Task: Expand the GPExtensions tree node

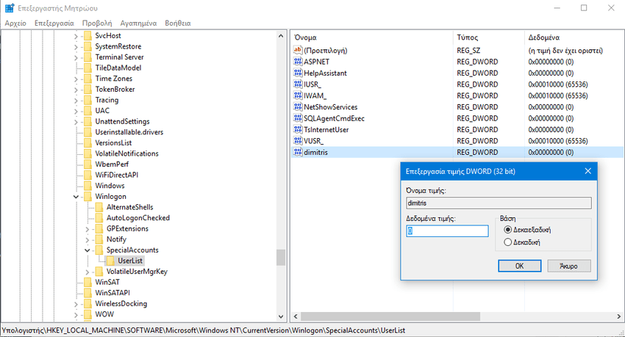Action: click(x=88, y=229)
